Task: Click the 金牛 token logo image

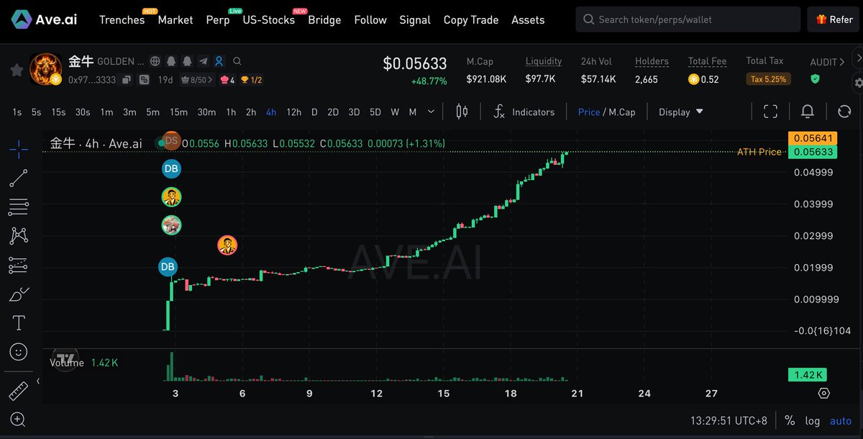Action: [x=45, y=68]
